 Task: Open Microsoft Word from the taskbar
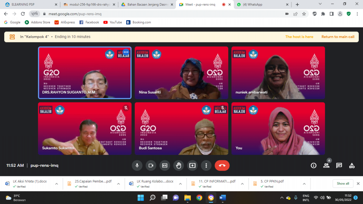pos(223,198)
